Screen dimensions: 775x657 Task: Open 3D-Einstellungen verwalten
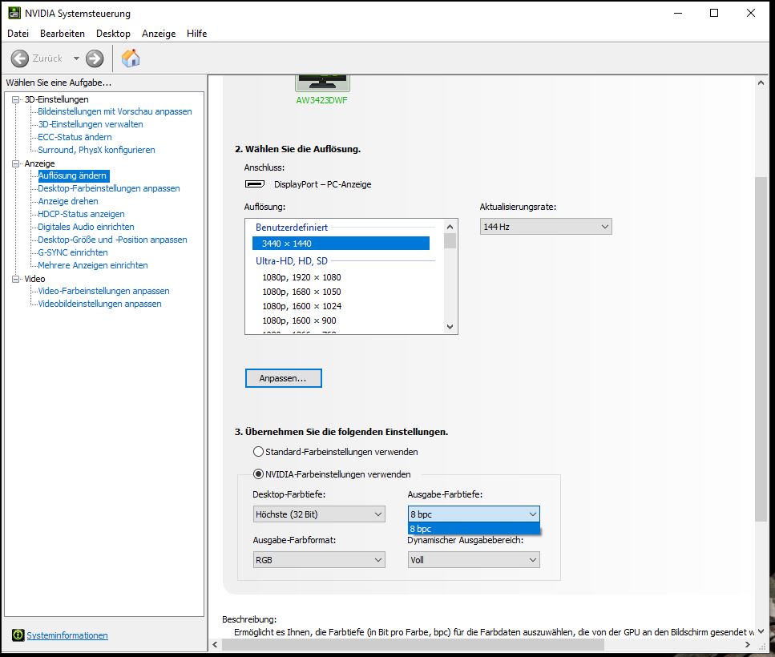(91, 124)
